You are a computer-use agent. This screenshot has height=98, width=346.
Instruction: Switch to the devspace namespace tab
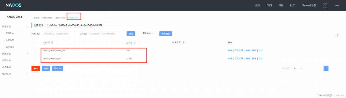pos(48,18)
